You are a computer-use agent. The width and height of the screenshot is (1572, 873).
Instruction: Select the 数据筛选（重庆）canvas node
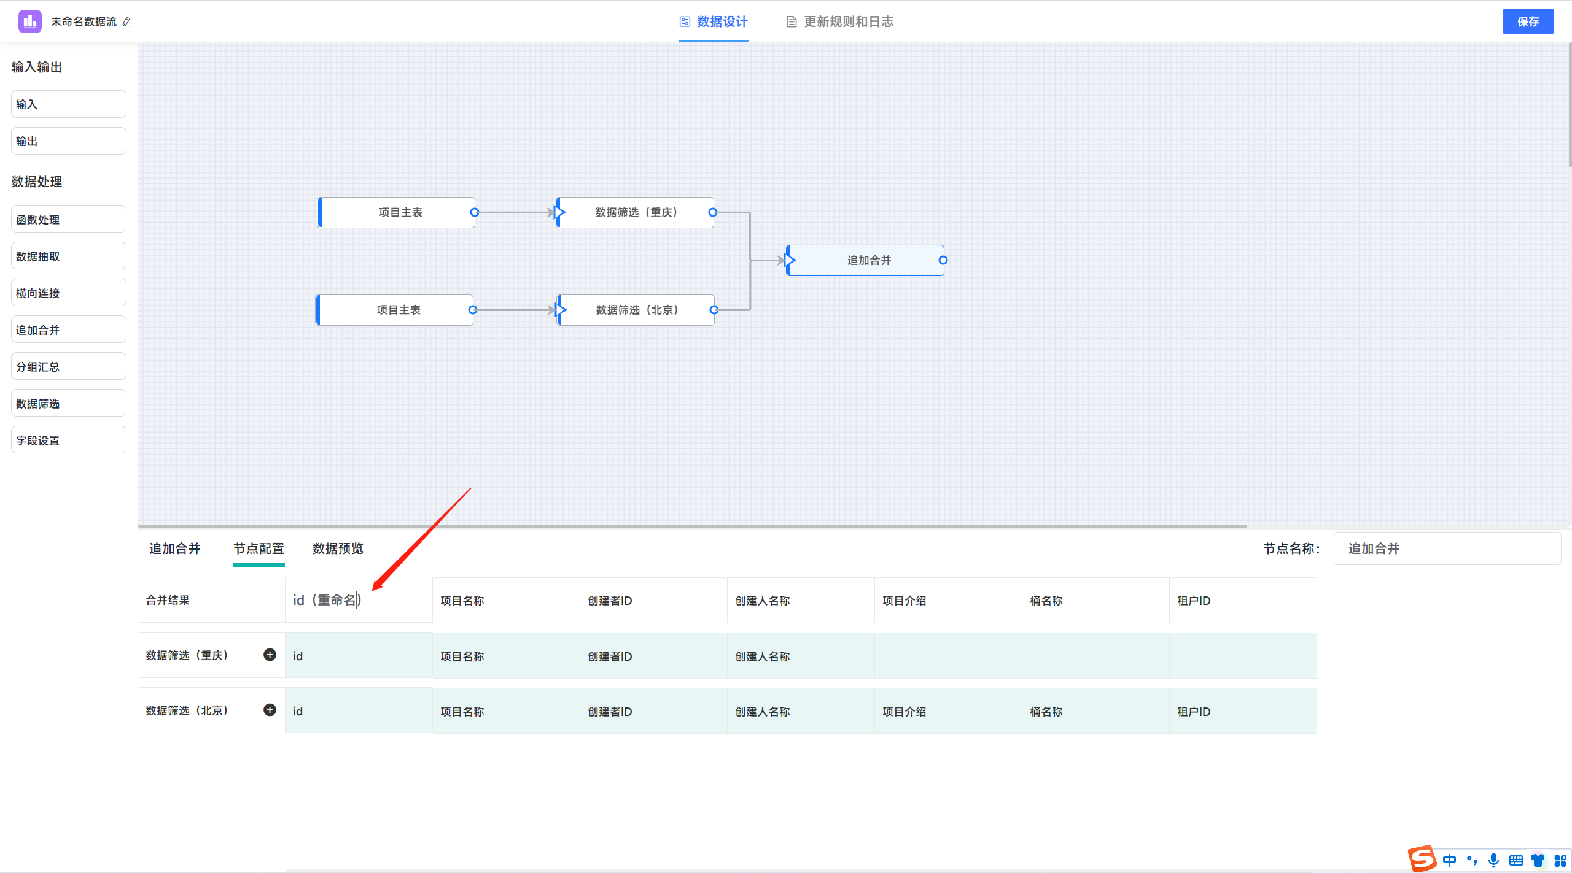tap(635, 212)
